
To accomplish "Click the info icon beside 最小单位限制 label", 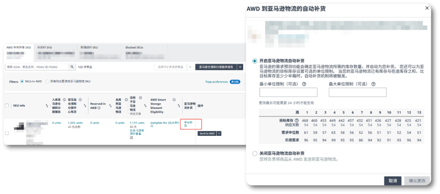I will tap(304, 84).
